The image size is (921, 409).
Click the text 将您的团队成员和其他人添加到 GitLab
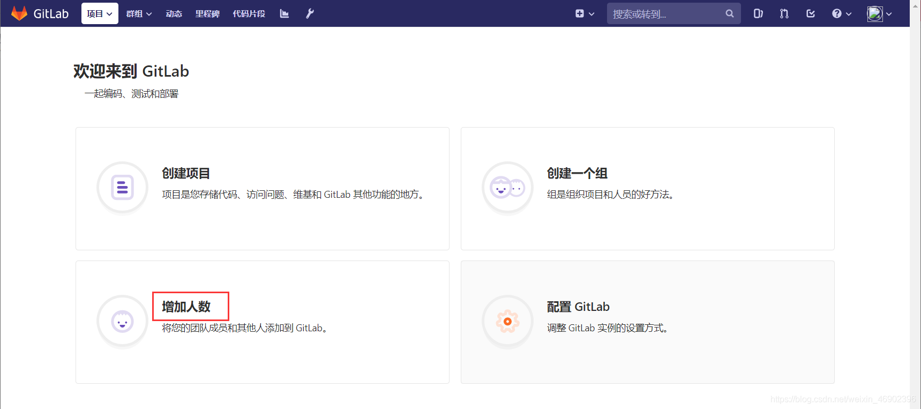point(245,328)
